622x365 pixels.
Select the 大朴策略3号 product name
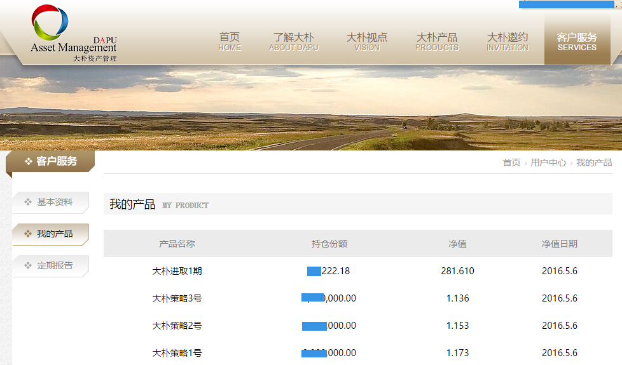coord(177,298)
